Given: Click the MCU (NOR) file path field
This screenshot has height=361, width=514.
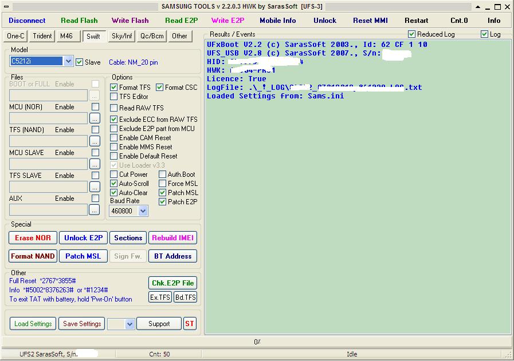Looking at the screenshot, I should click(x=49, y=118).
